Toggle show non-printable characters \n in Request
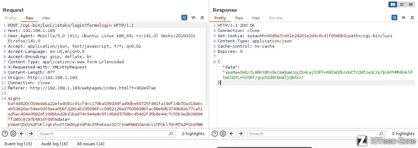This screenshot has width=418, height=148. [193, 18]
